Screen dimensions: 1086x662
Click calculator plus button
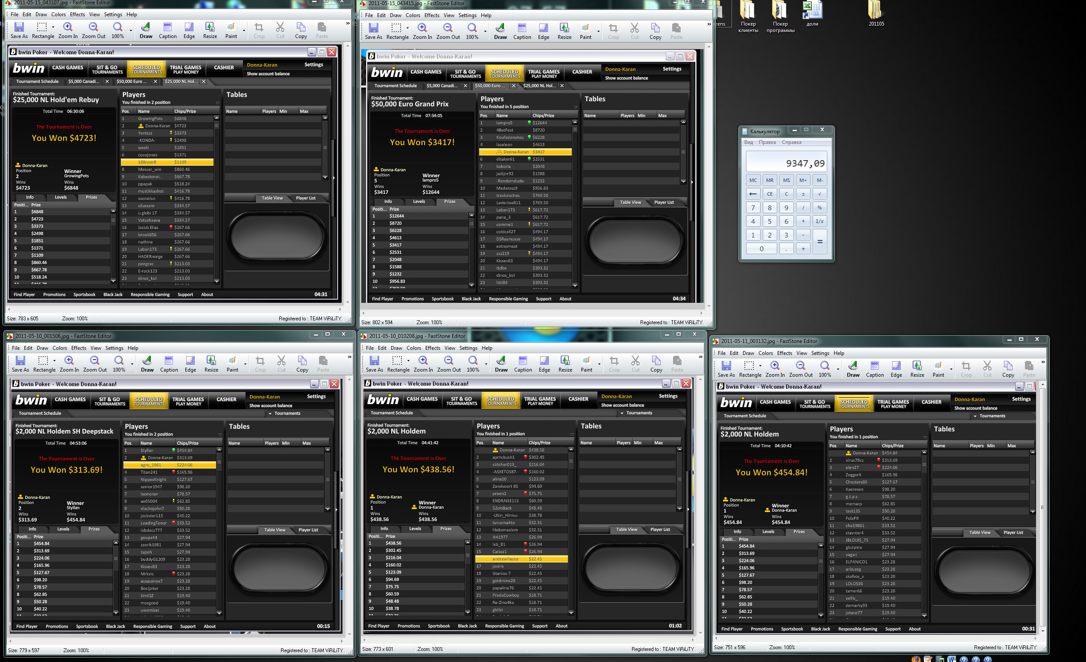(803, 249)
